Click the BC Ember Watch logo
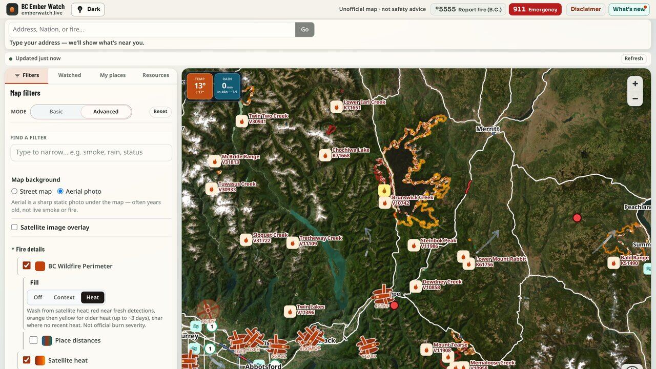The image size is (656, 369). 12,9
